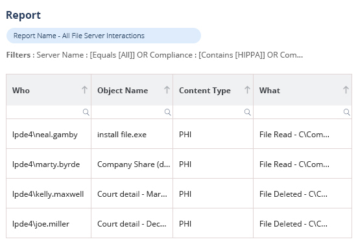Viewport: 358px width, 246px height.
Task: Select the Company Share (d... object cell
Action: click(x=132, y=164)
